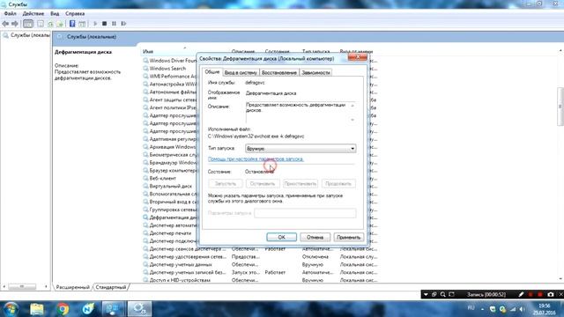Switch to the Стандартный view tab
Viewport: 564px width, 317px height.
(x=111, y=287)
